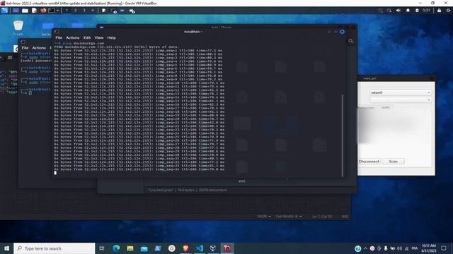Click the power/logout icon in Kali panel
This screenshot has height=254, width=453.
[448, 11]
